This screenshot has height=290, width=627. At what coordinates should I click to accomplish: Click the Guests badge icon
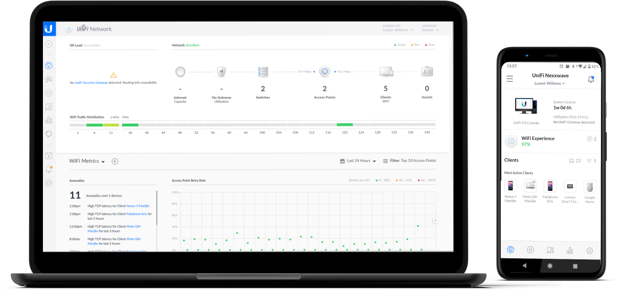point(427,71)
